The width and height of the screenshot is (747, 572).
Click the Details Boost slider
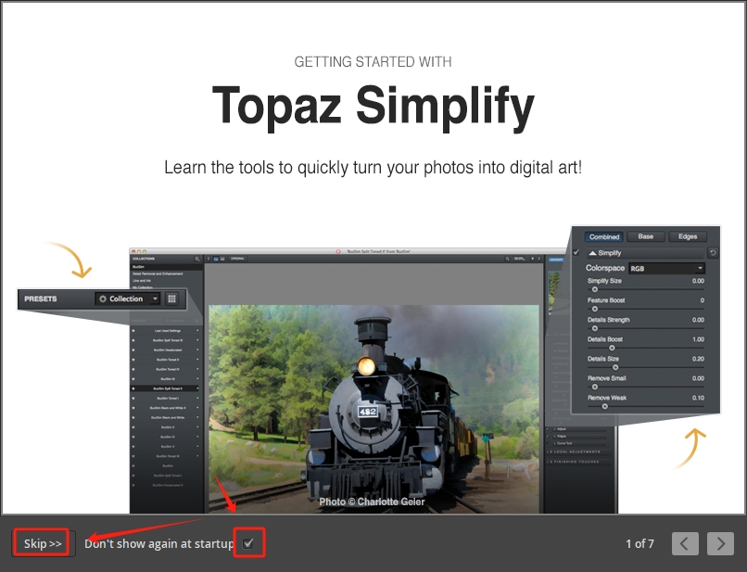click(646, 348)
